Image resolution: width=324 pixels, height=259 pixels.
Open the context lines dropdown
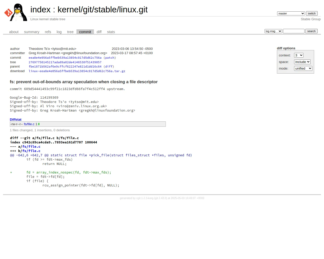299,55
